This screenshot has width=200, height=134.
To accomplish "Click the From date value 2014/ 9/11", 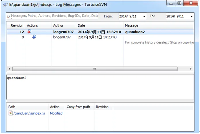I will coord(128,16).
